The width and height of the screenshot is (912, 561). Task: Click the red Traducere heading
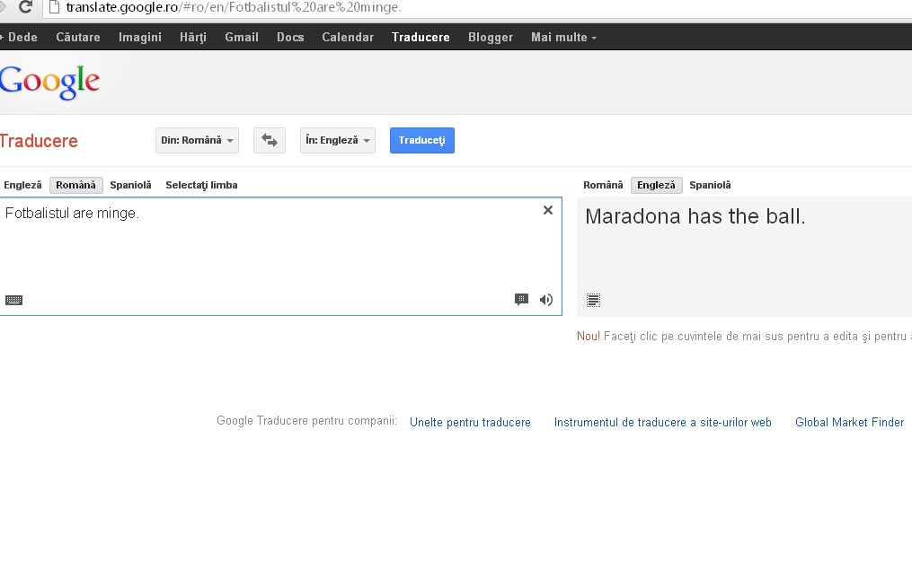tap(39, 141)
